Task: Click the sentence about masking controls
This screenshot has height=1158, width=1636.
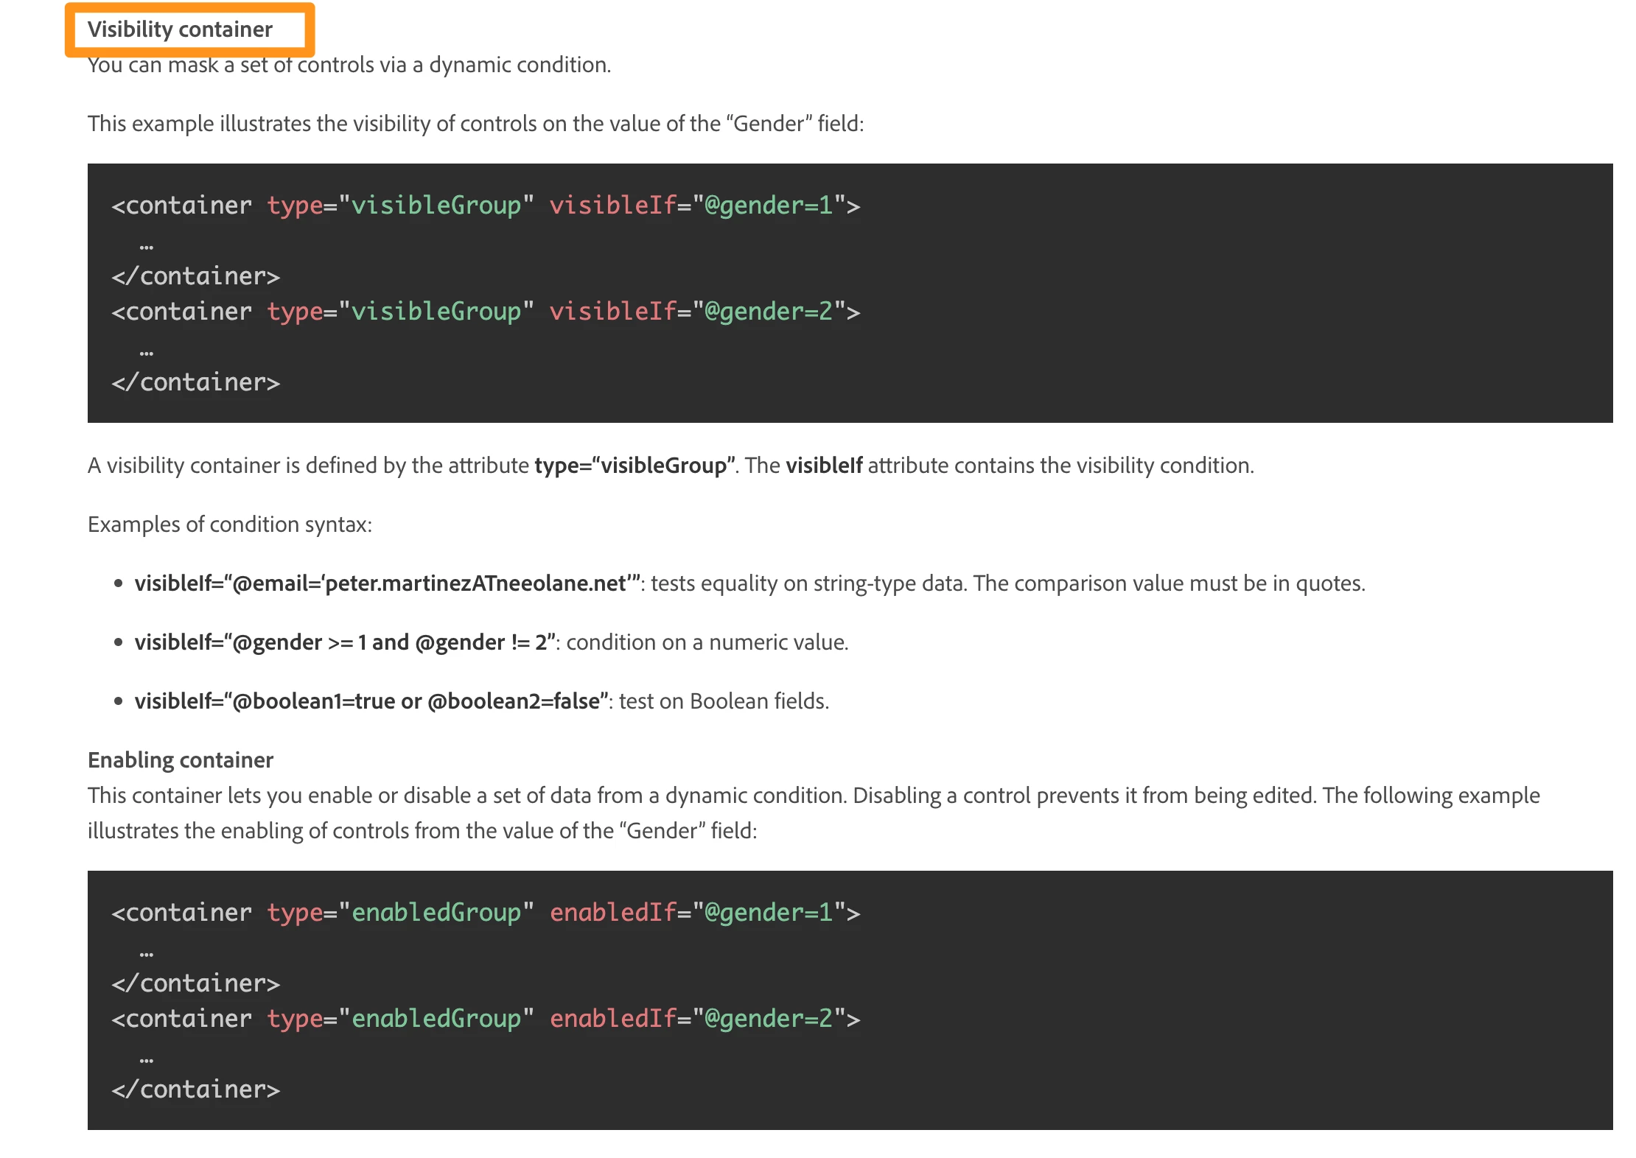Action: coord(349,65)
